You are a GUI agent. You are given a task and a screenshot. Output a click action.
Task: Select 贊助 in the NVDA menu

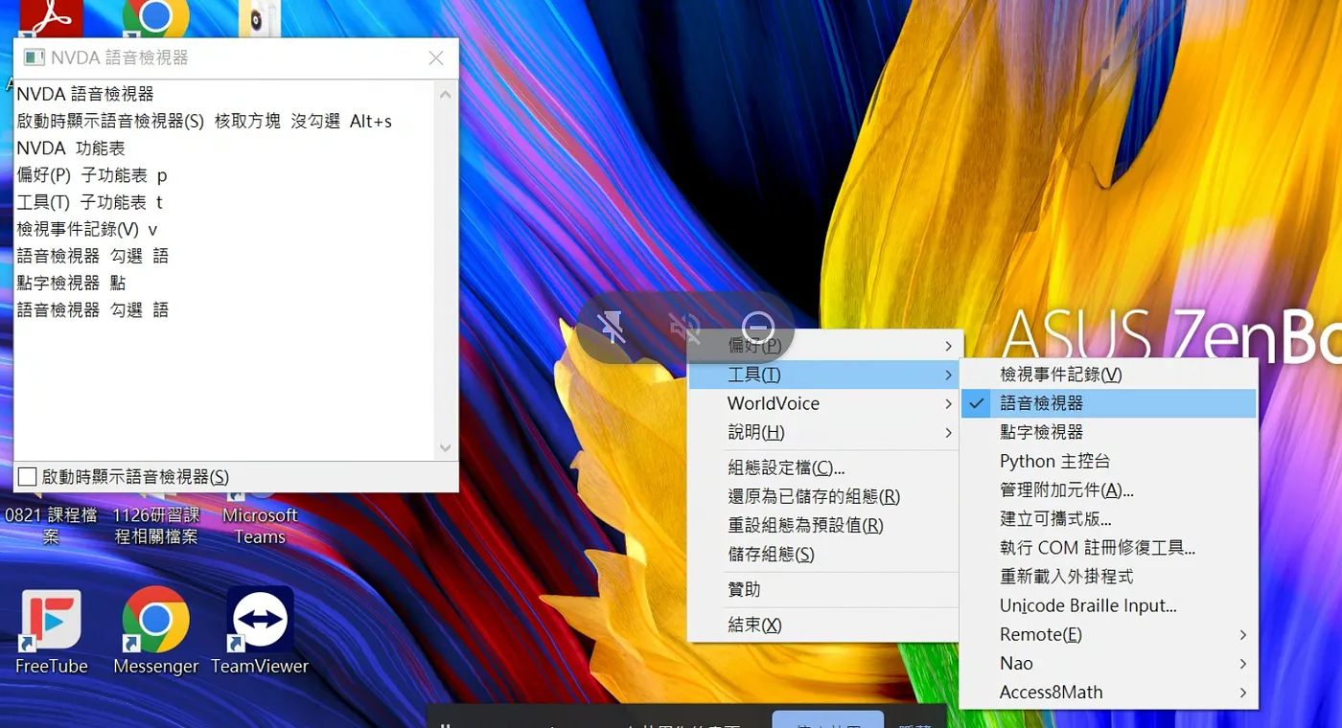(x=824, y=589)
